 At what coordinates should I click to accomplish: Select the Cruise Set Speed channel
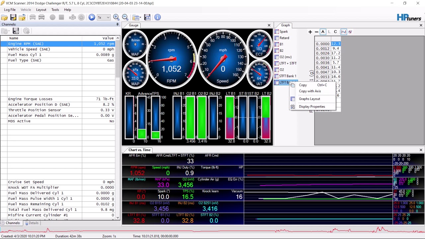(x=58, y=182)
